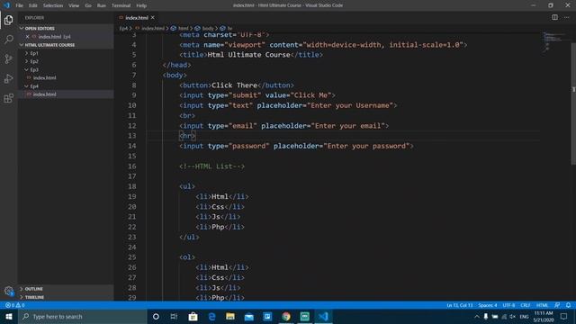Collapse the HTML Ultimate Course folder section

[22, 45]
